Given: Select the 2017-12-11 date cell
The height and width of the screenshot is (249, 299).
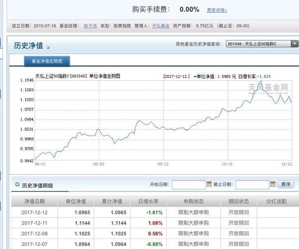Looking at the screenshot, I should [34, 223].
